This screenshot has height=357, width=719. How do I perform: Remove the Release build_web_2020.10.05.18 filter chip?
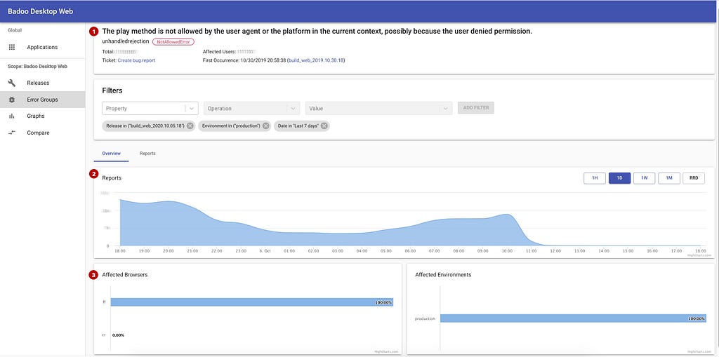(x=190, y=126)
